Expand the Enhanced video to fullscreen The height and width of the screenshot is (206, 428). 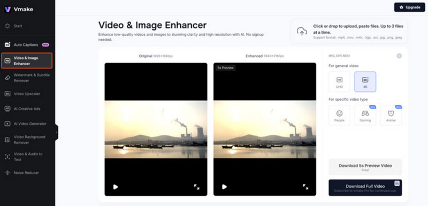pos(305,187)
